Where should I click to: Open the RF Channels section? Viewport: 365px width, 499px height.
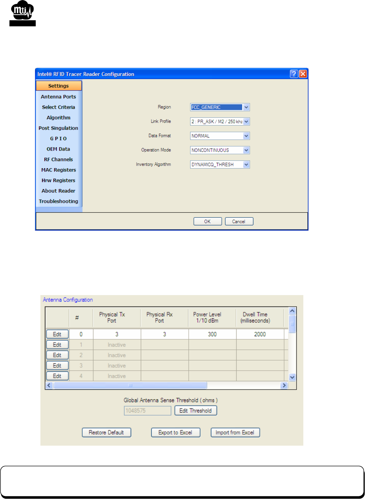[x=59, y=159]
